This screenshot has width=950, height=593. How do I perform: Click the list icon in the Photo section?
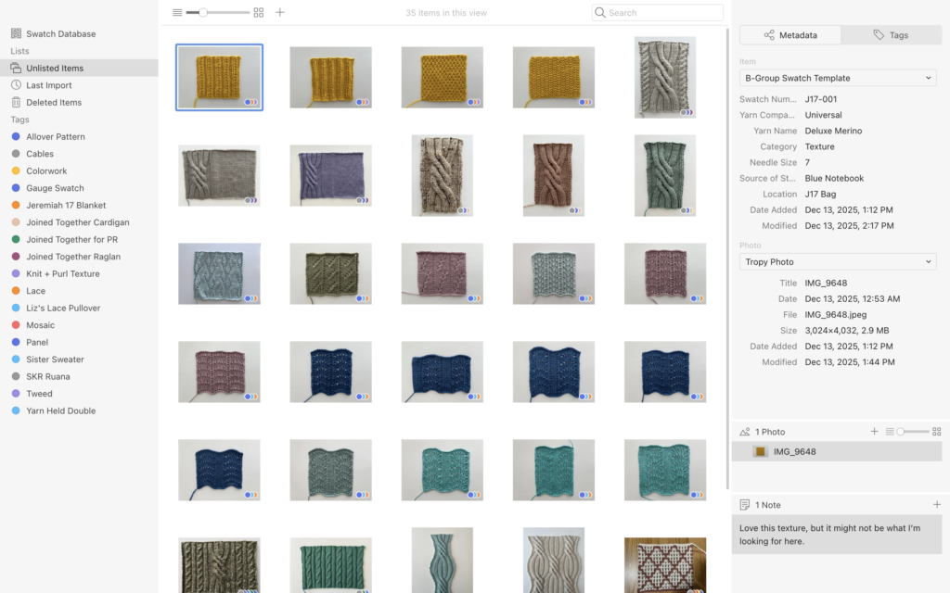[890, 432]
